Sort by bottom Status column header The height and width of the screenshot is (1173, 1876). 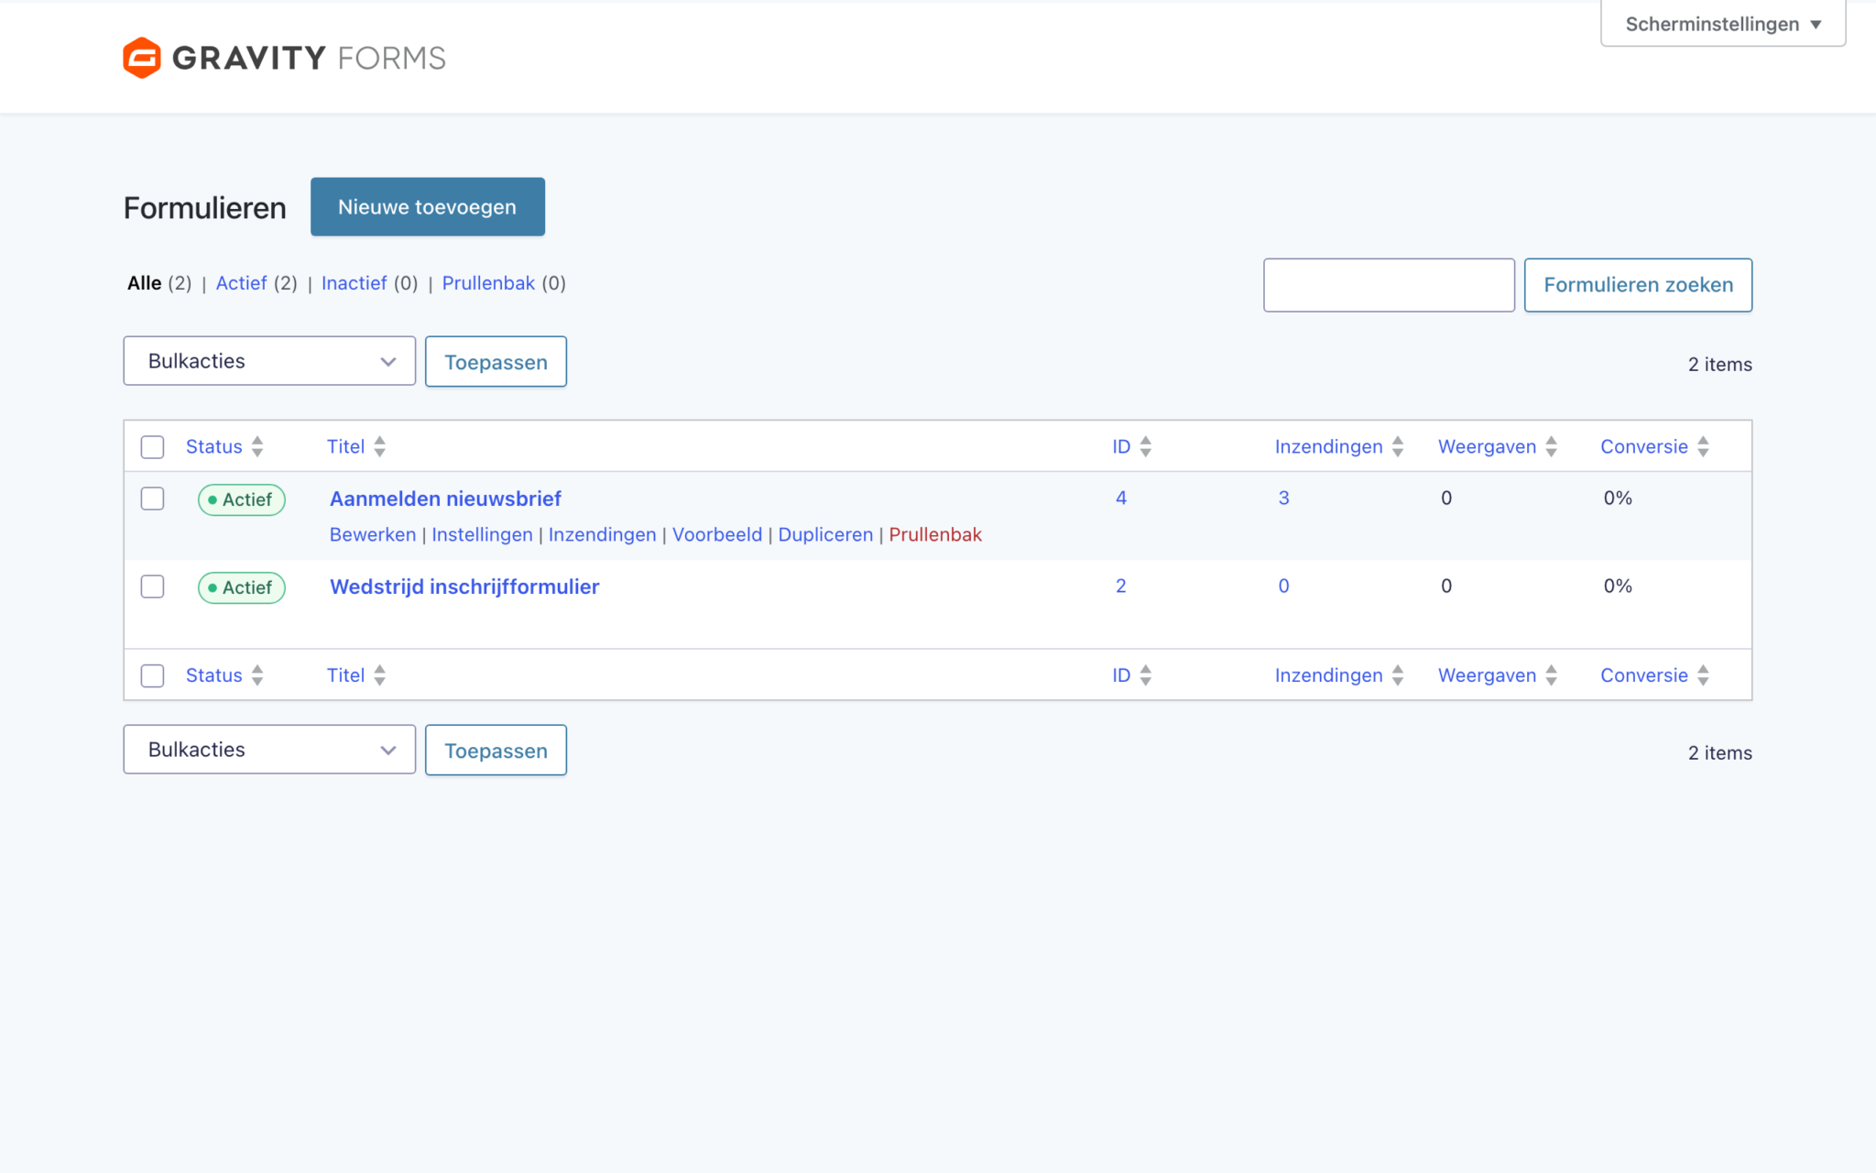(214, 675)
